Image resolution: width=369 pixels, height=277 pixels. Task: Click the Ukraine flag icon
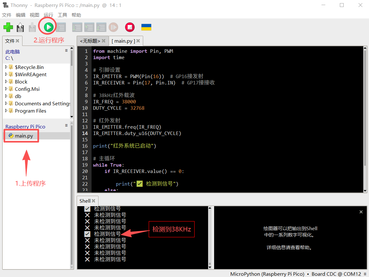[146, 27]
